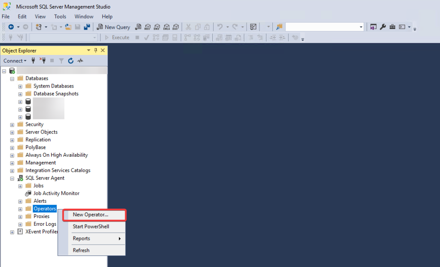This screenshot has height=267, width=440.
Task: Collapse the SQL Server Agent node
Action: (12, 178)
